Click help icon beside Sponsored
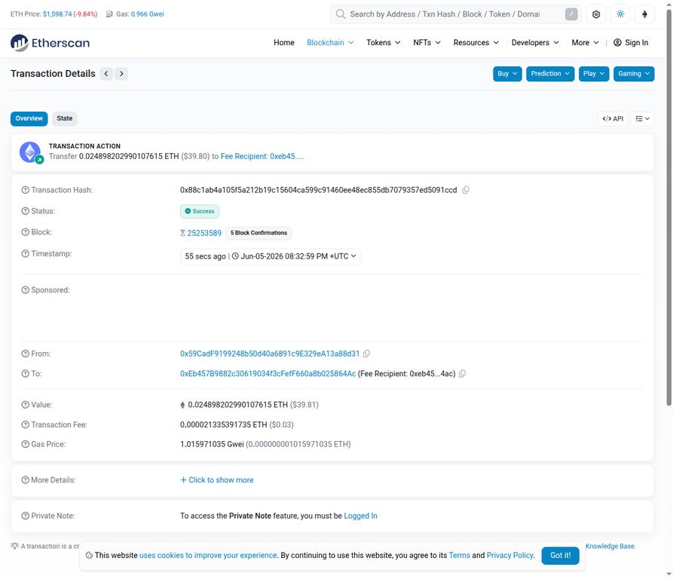The height and width of the screenshot is (579, 673). pos(26,290)
